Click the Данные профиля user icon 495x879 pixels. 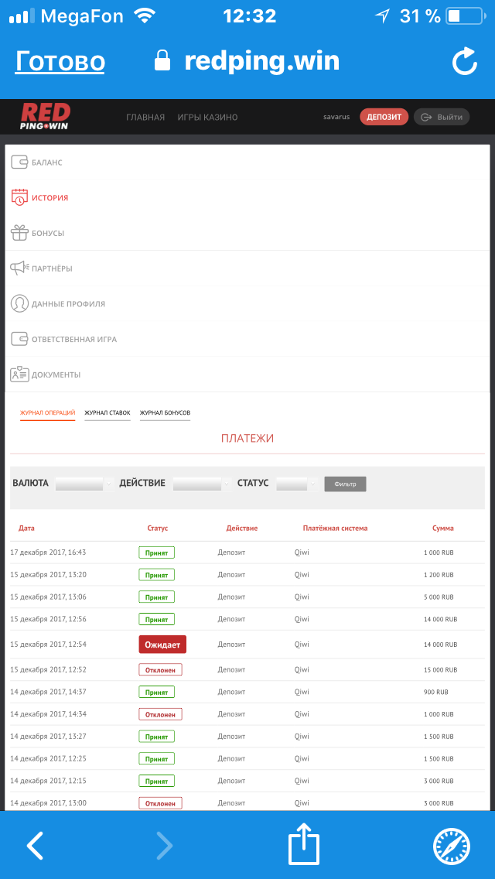pos(19,303)
